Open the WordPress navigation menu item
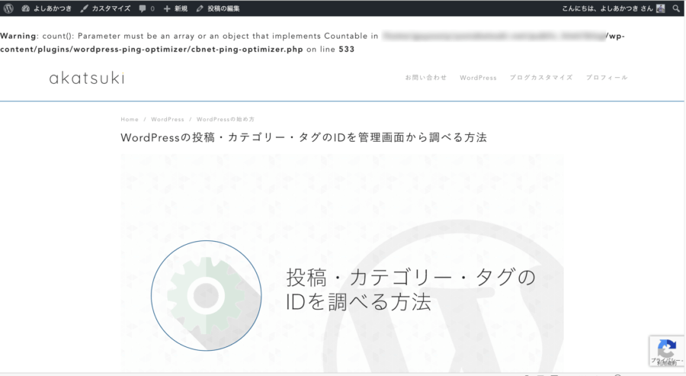The height and width of the screenshot is (376, 686). tap(478, 78)
